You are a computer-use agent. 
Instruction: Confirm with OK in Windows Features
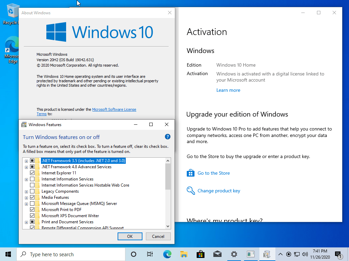click(x=130, y=237)
